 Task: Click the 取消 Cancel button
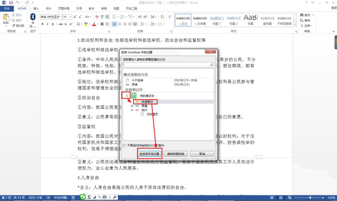coord(202,154)
